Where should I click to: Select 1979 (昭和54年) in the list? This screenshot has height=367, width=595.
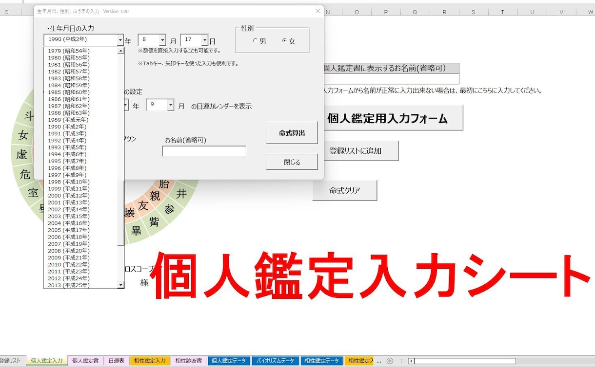point(81,51)
